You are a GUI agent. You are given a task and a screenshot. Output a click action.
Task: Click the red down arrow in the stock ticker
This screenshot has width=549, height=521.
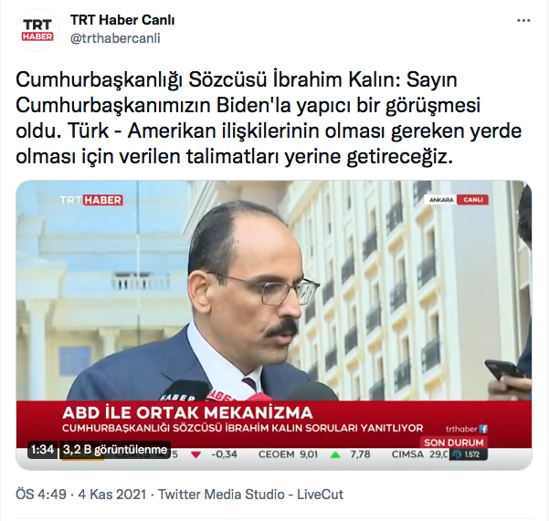pos(195,455)
